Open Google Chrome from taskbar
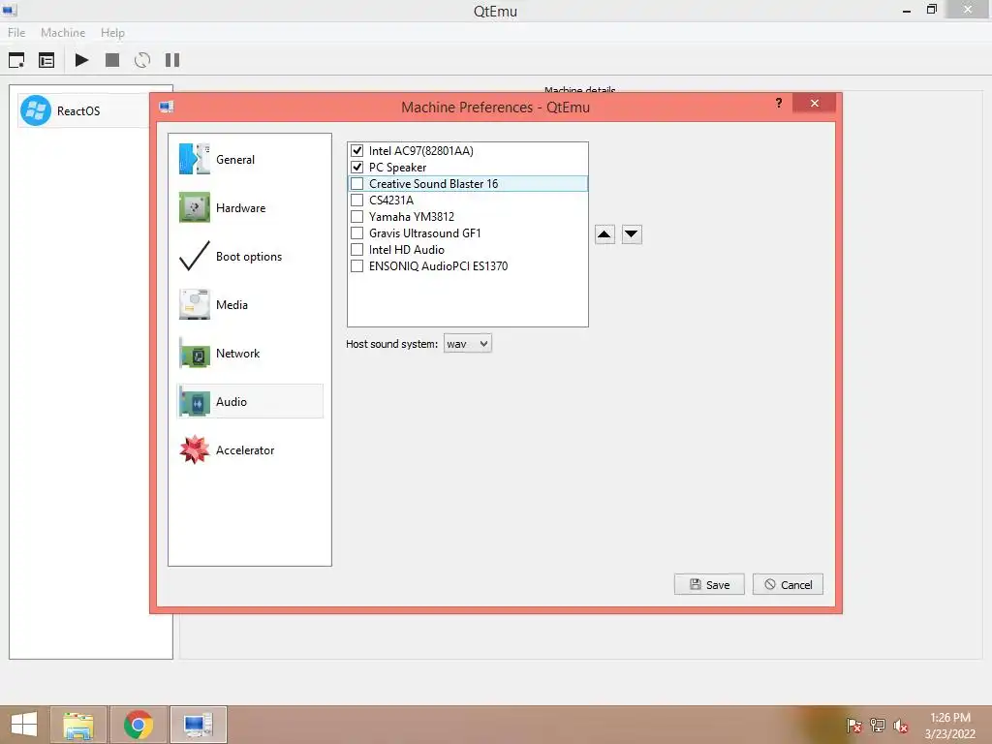 click(x=139, y=725)
